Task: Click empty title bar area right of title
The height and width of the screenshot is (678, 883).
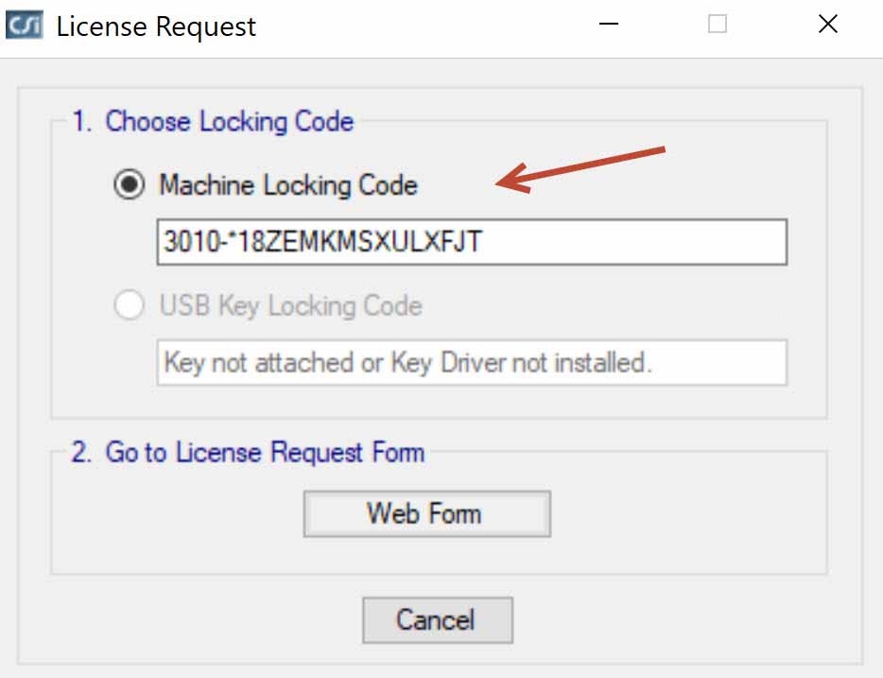Action: [x=425, y=26]
